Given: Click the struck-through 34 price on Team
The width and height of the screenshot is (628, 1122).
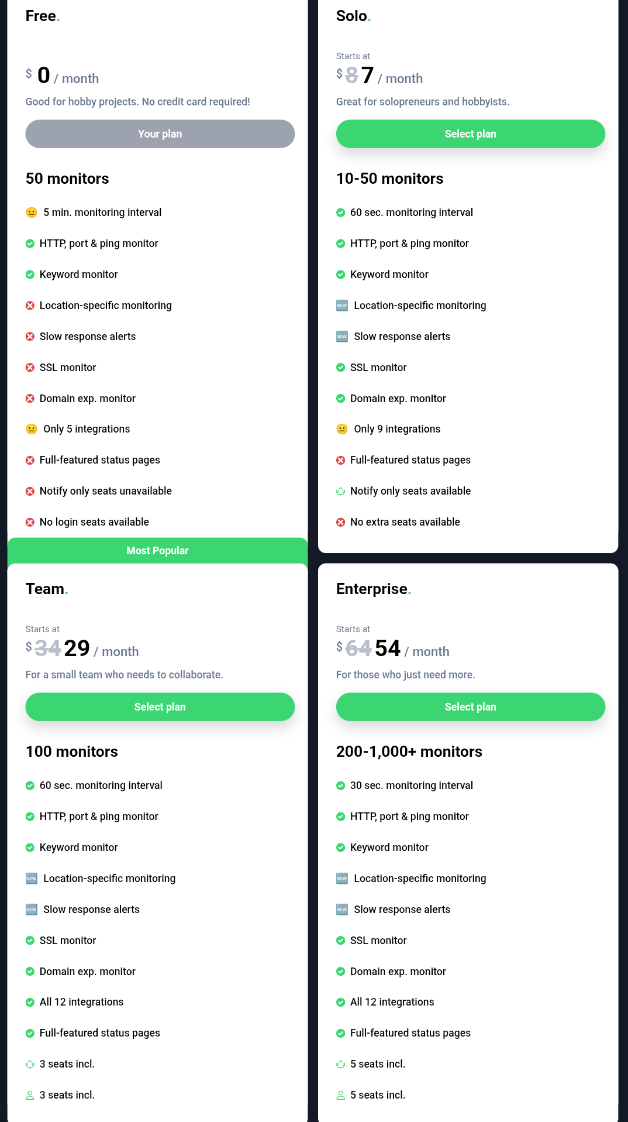Looking at the screenshot, I should coord(48,648).
